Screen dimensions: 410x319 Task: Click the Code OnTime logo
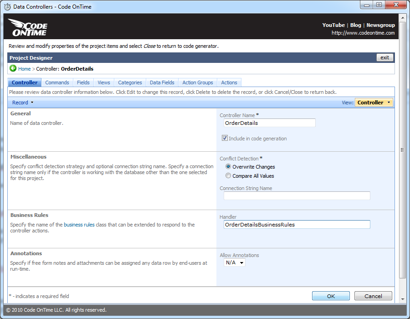pyautogui.click(x=28, y=27)
